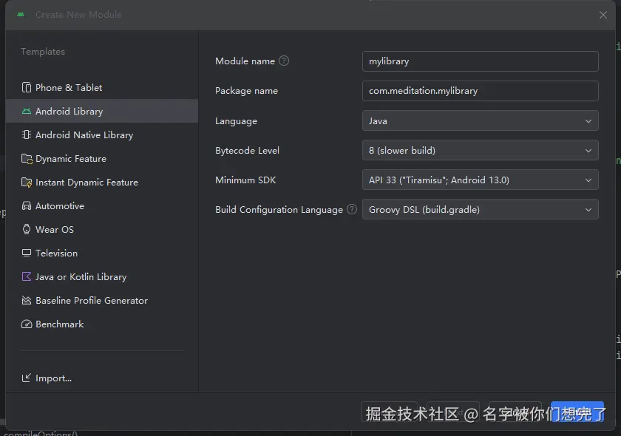
Task: Click the Minimum SDK chevron arrow
Action: click(x=588, y=180)
